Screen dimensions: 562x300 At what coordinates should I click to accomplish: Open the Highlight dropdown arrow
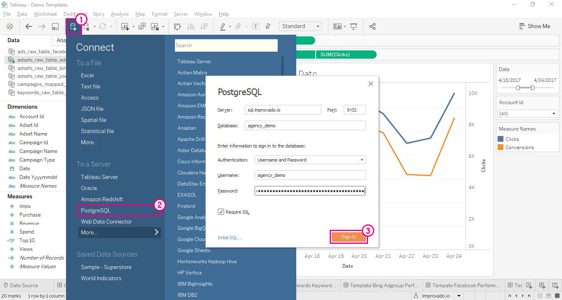pyautogui.click(x=230, y=27)
